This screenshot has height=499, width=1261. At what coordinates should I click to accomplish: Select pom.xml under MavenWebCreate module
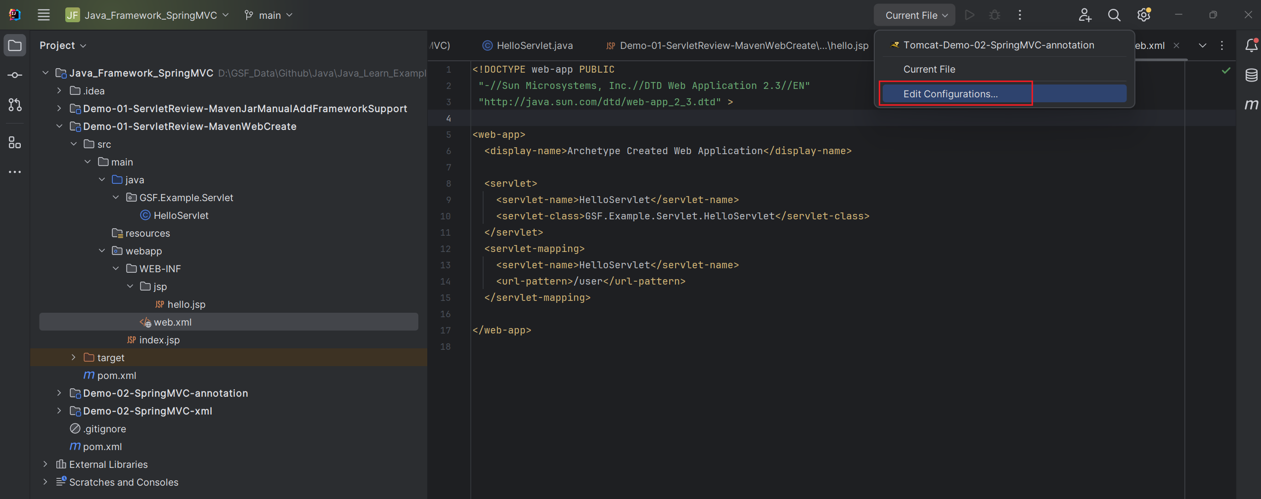[110, 375]
